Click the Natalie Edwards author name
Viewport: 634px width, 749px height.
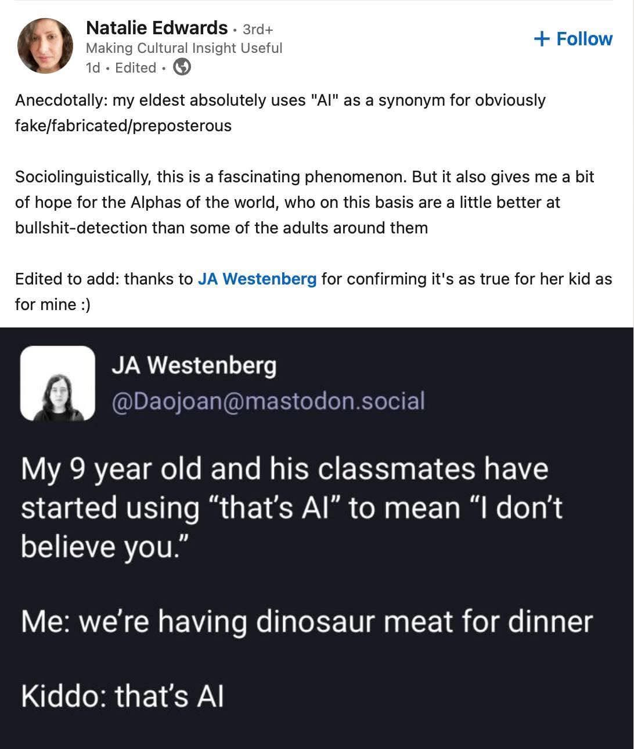[x=156, y=27]
